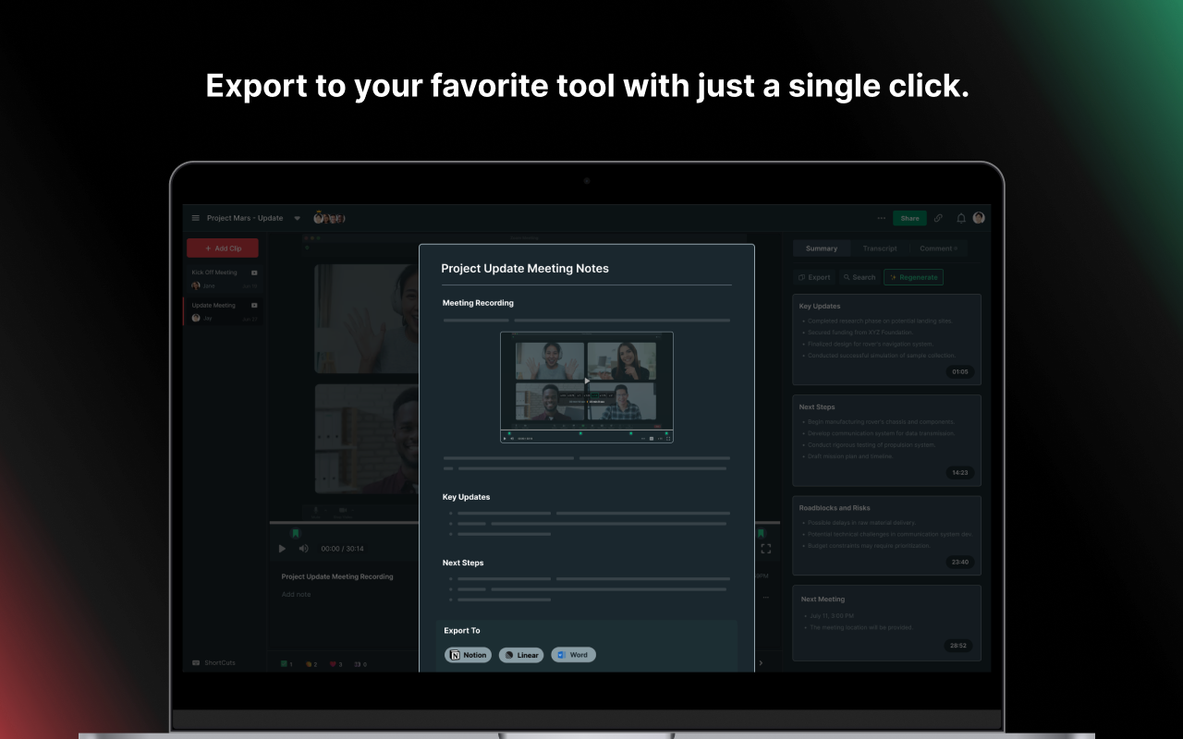
Task: Mute audio with the speaker volume icon
Action: (x=304, y=549)
